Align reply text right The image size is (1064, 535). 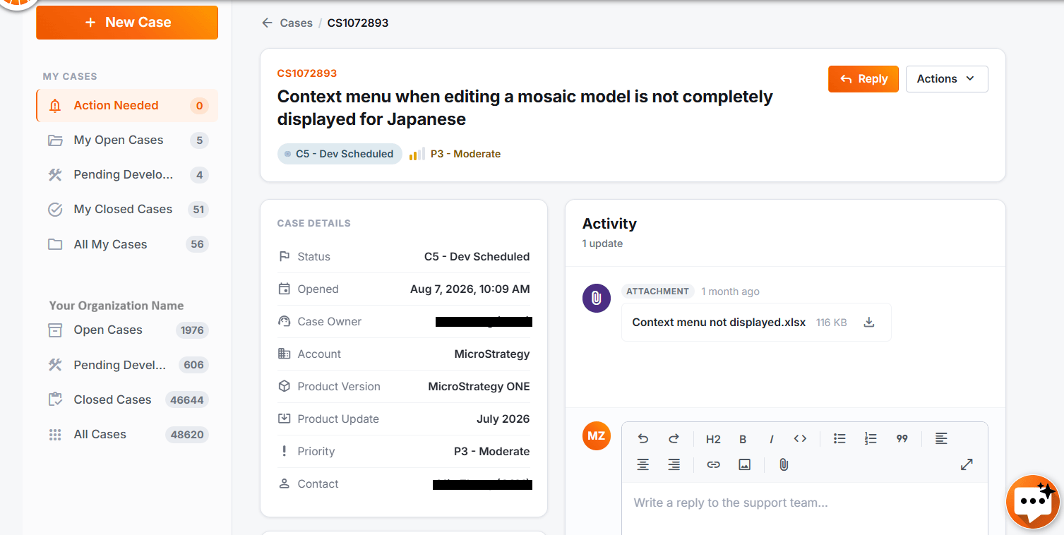coord(674,465)
